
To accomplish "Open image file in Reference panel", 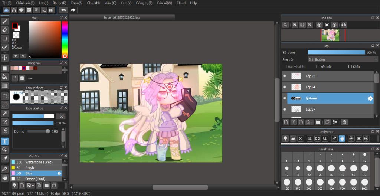I will [x=293, y=138].
